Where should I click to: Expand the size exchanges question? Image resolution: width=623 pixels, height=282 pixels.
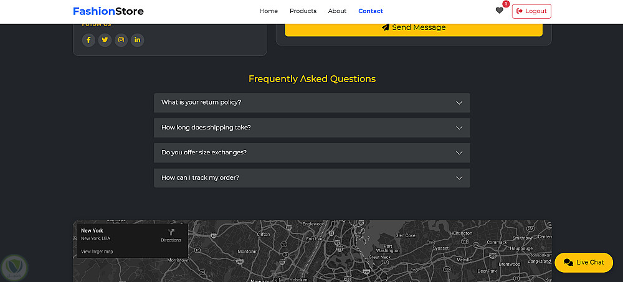[311, 153]
